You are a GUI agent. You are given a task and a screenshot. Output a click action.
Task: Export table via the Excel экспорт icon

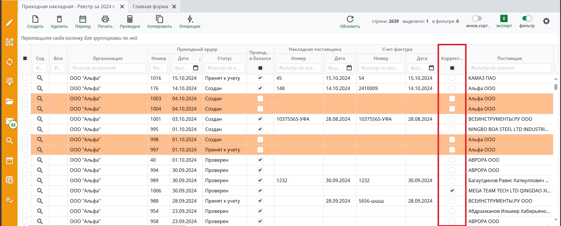click(x=504, y=19)
